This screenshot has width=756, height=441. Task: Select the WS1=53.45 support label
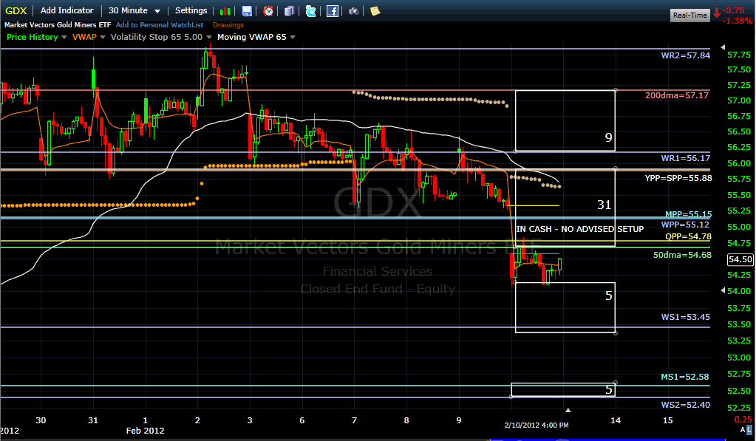[685, 317]
